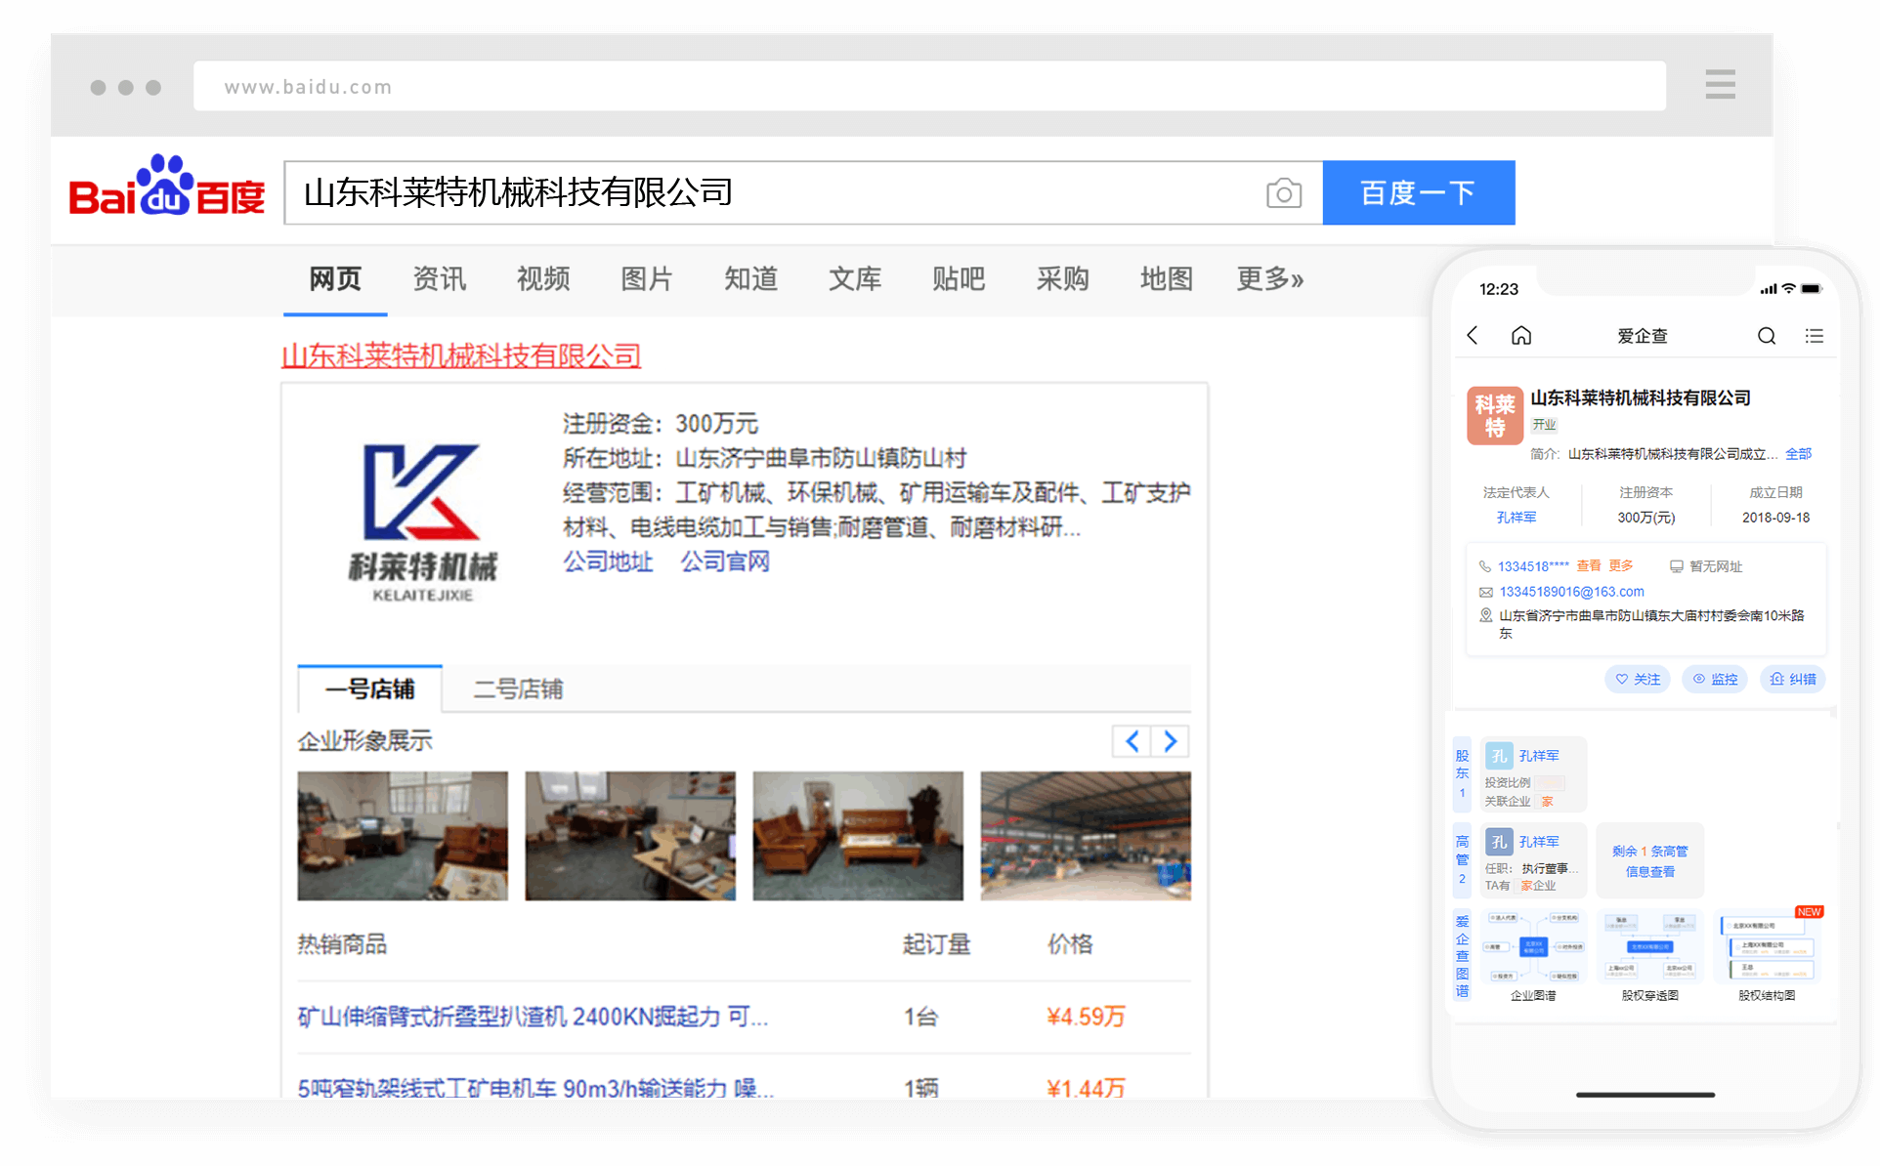Tap 更多 next to phone number
1880x1166 pixels.
(1621, 566)
